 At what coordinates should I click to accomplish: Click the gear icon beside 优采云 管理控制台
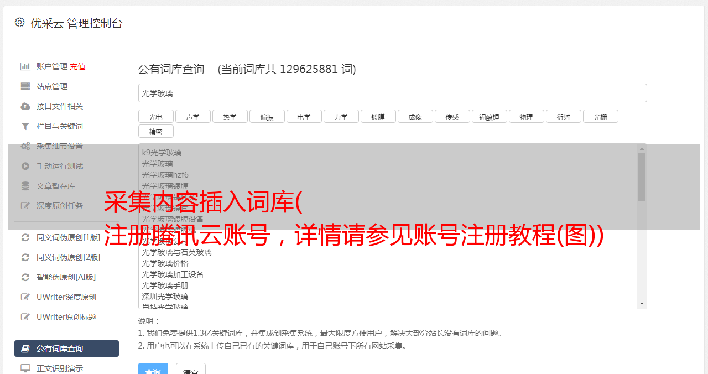click(20, 23)
